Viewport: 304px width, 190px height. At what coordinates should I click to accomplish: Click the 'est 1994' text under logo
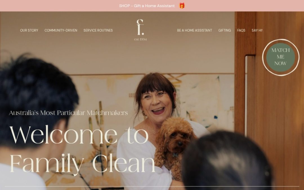pos(140,39)
